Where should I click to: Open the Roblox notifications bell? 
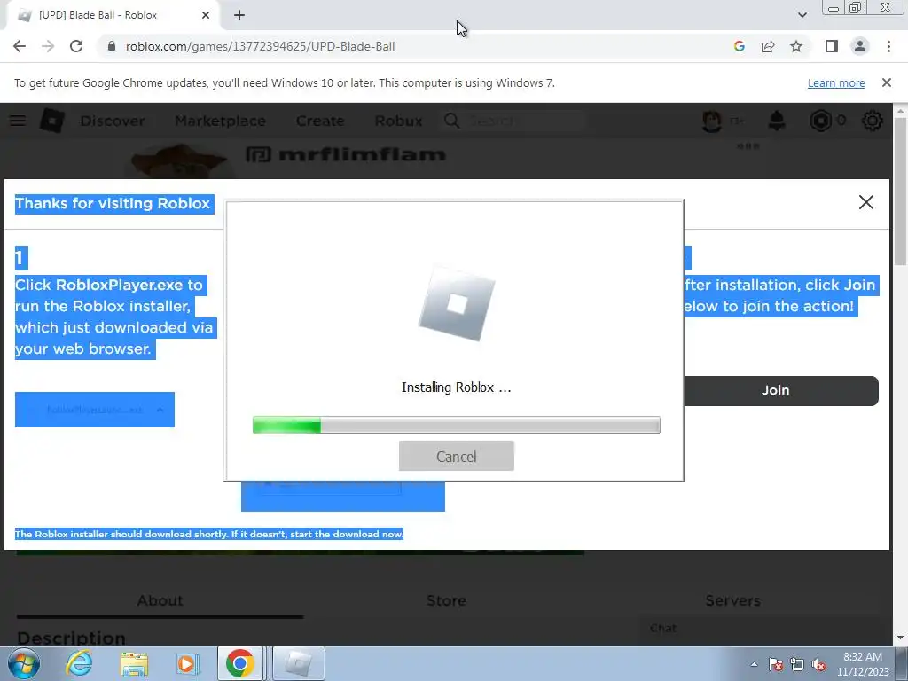coord(777,121)
